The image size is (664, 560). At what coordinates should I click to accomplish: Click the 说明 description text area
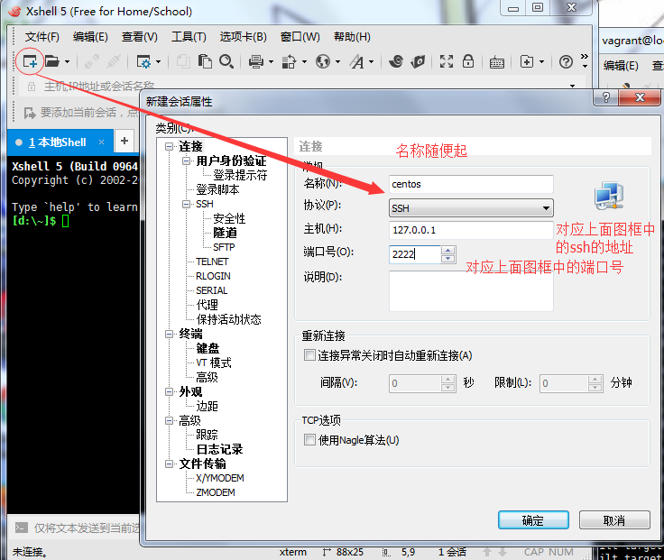coord(471,291)
